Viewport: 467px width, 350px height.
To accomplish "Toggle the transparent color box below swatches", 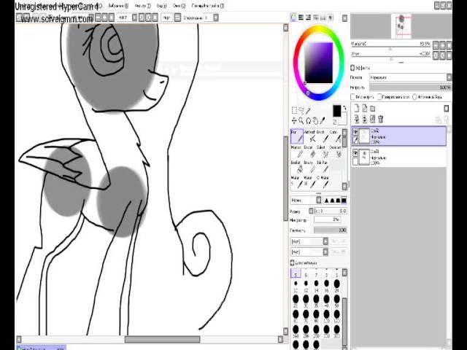I will [335, 122].
